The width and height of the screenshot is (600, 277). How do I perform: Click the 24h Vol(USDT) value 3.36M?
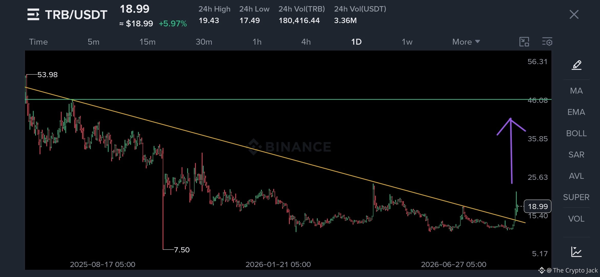[x=345, y=21]
